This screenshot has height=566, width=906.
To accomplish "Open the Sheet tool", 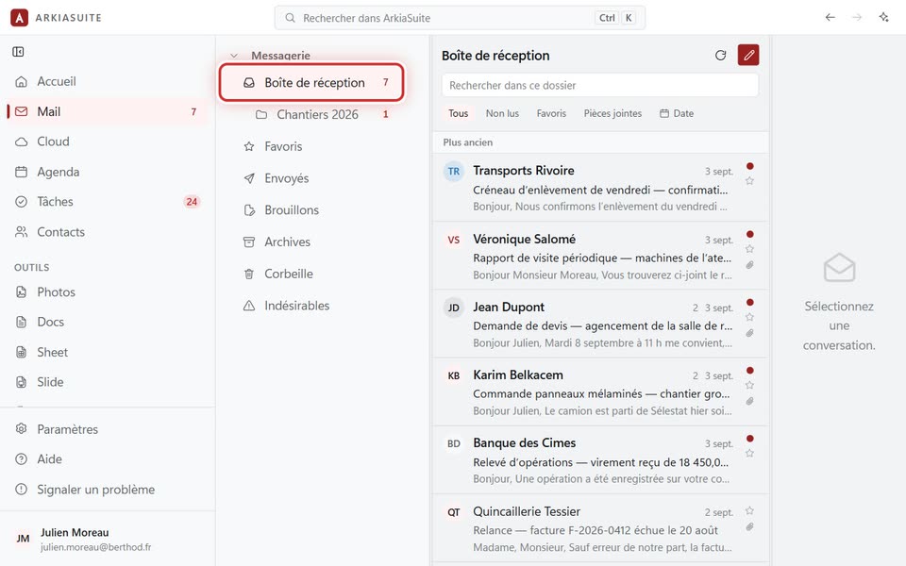I will click(108, 352).
